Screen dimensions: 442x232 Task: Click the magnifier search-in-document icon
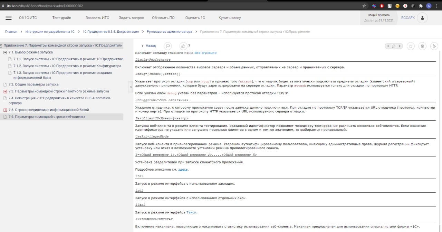pos(394,46)
